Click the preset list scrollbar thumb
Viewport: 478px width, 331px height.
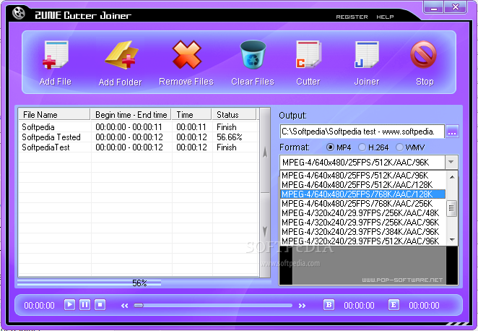pyautogui.click(x=452, y=208)
